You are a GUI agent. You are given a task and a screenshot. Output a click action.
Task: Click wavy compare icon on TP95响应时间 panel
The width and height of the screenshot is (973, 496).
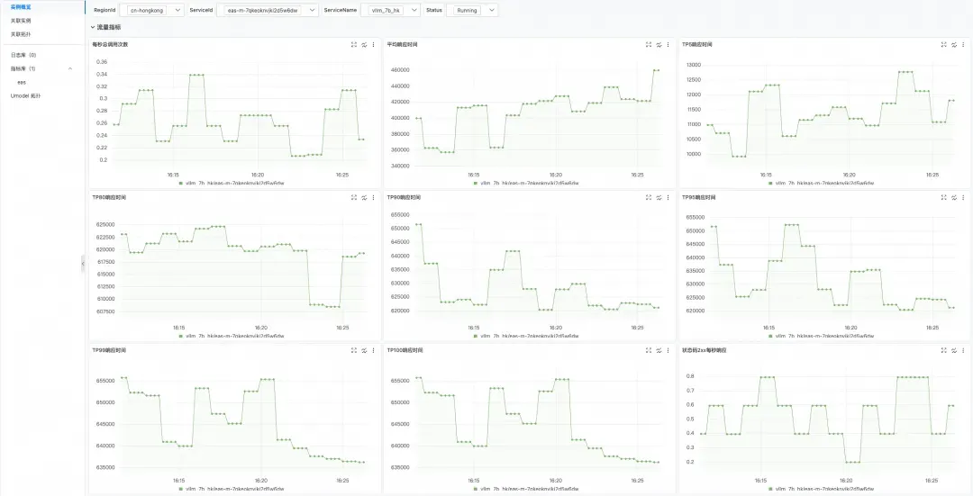point(954,197)
